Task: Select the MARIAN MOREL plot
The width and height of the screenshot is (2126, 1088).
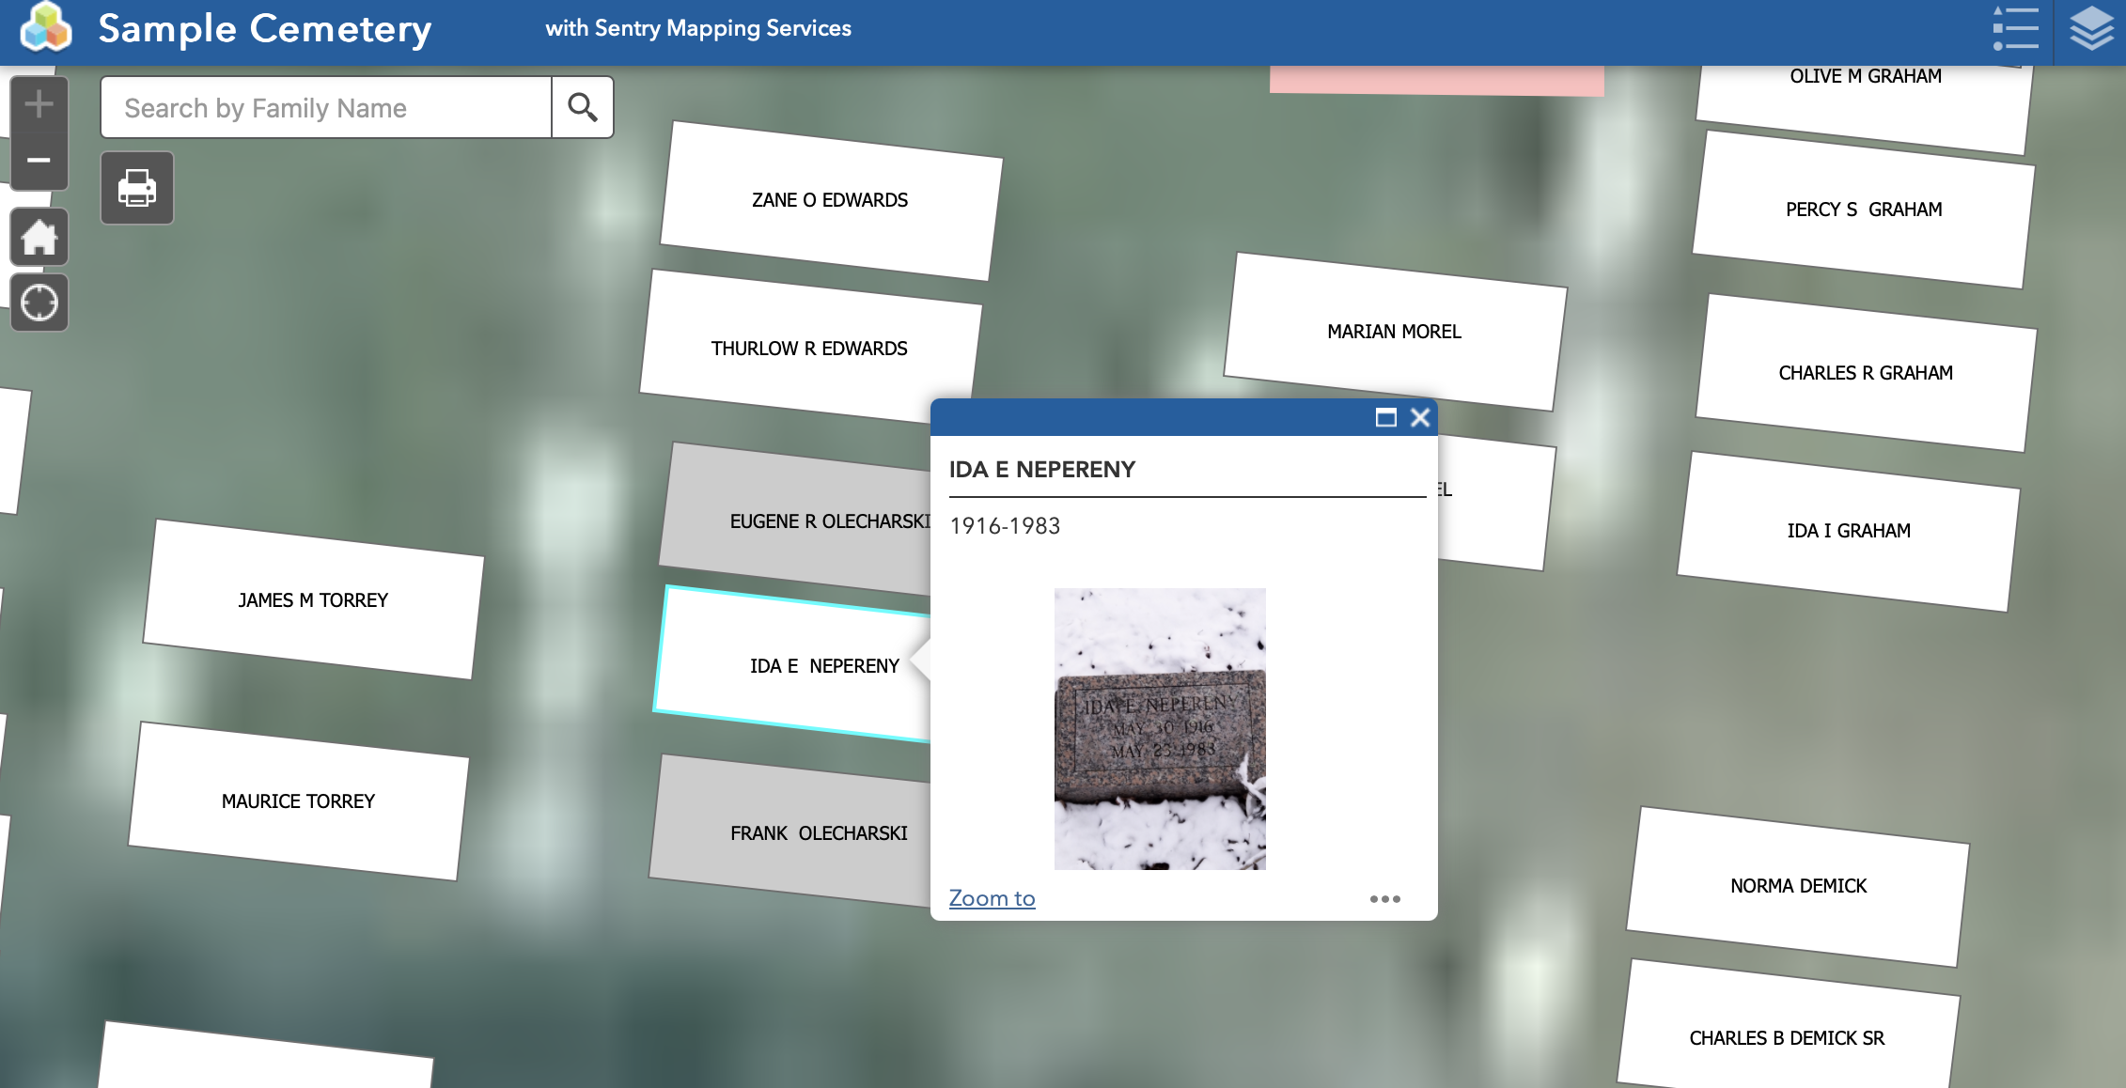Action: point(1394,332)
